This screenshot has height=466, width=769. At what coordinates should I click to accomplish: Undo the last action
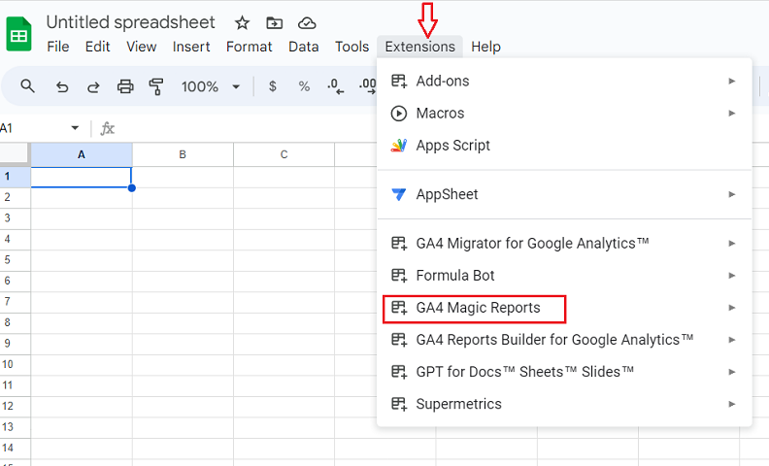[x=62, y=87]
